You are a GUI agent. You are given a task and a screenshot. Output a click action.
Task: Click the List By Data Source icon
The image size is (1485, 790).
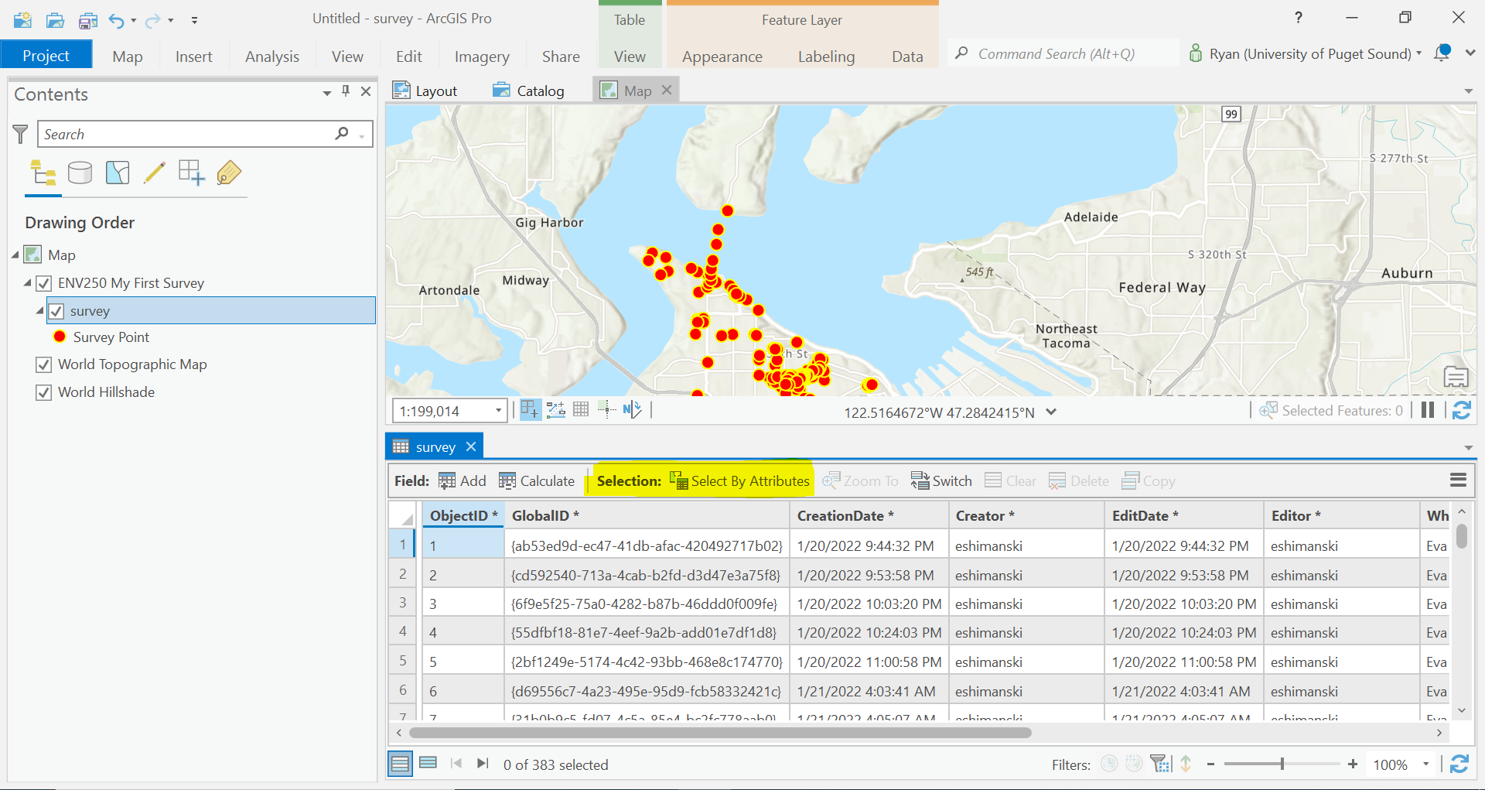80,173
